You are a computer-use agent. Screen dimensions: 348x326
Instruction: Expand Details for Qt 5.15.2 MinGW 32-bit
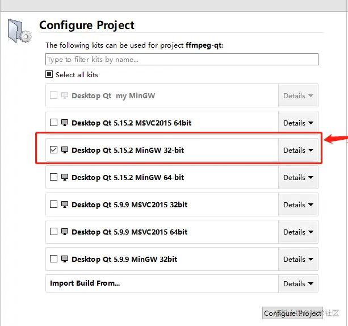(x=298, y=150)
